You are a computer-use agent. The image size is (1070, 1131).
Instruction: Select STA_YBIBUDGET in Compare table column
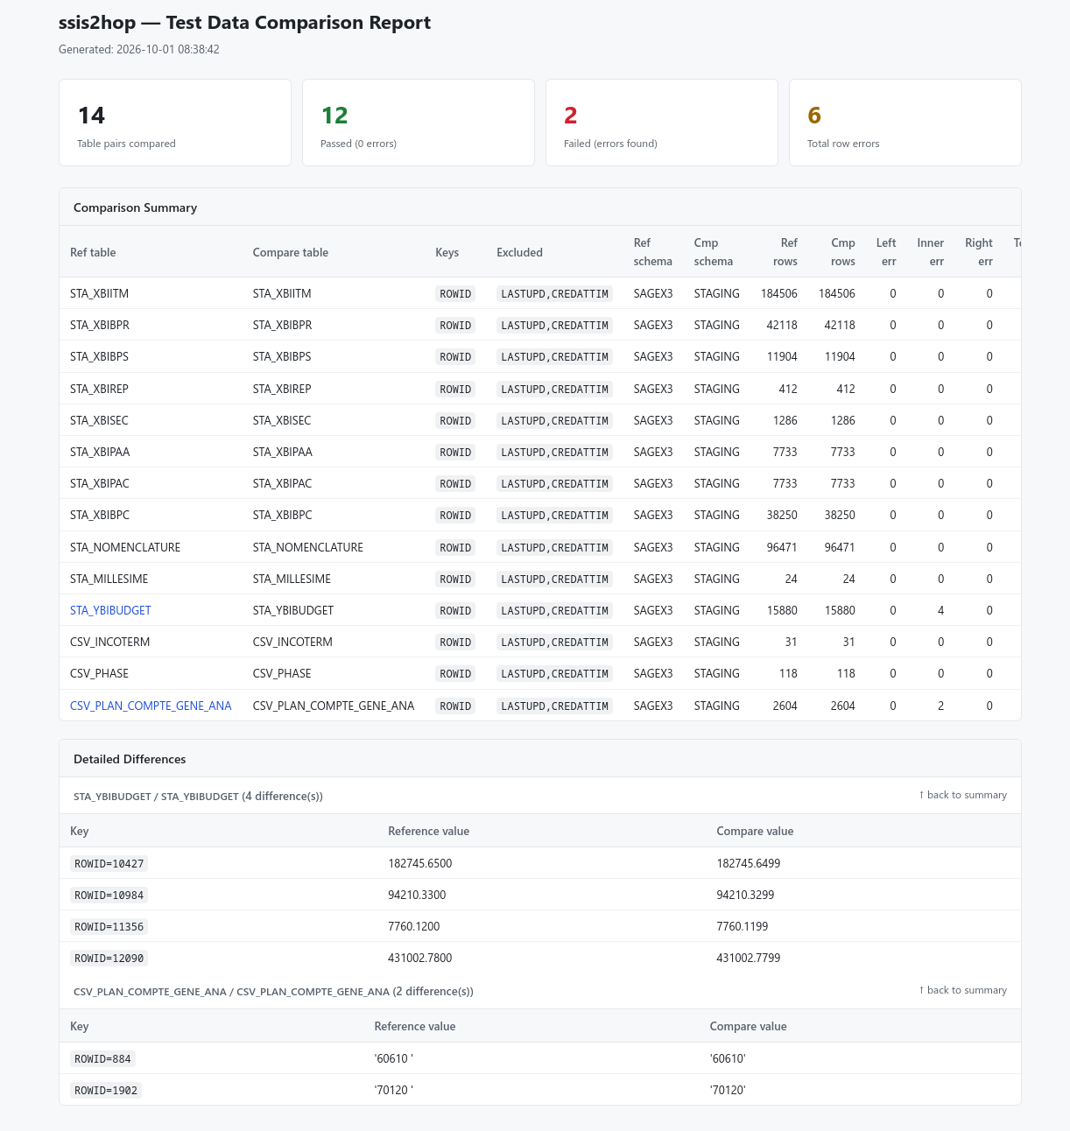pos(293,610)
